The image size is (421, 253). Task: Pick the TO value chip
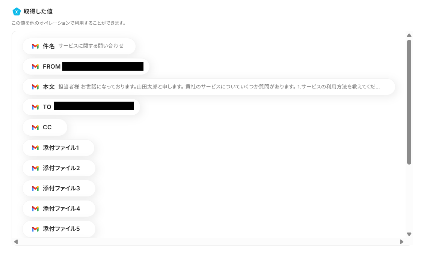[x=81, y=107]
